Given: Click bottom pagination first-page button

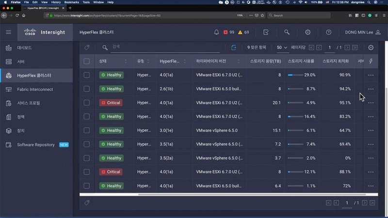Looking at the screenshot, I should 329,202.
